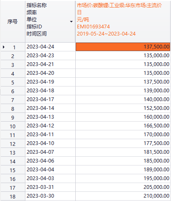
Task: Click date cell 2023-04-19
Action: [50, 82]
